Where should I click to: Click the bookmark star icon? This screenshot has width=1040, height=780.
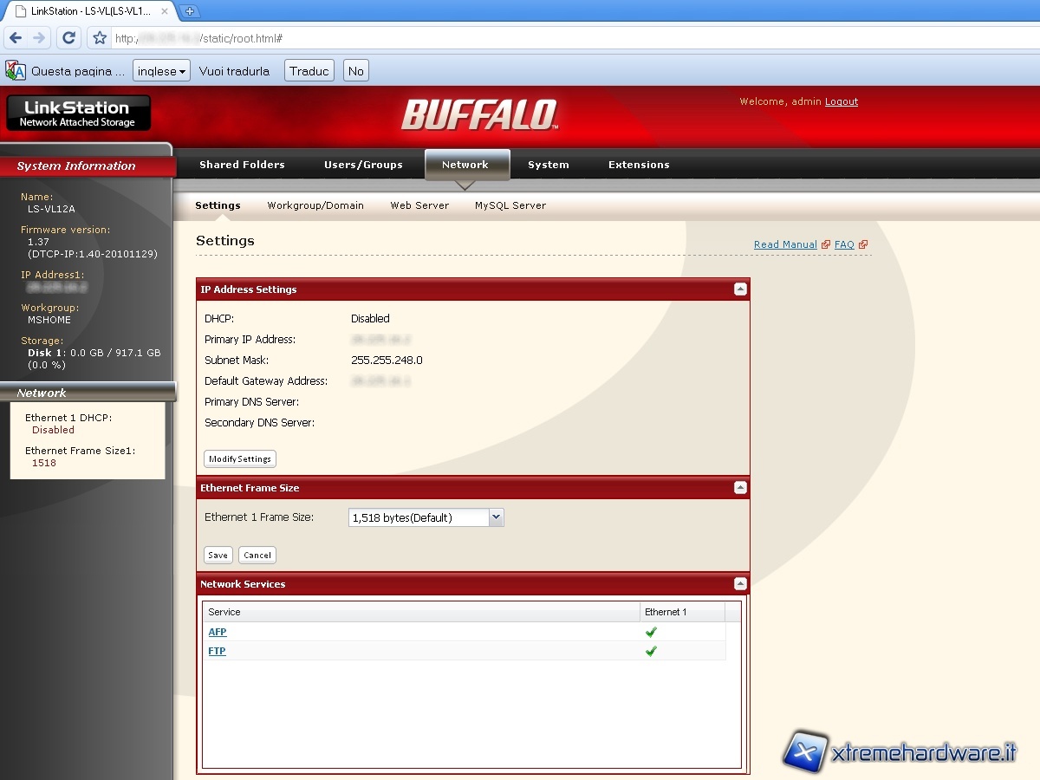coord(100,38)
